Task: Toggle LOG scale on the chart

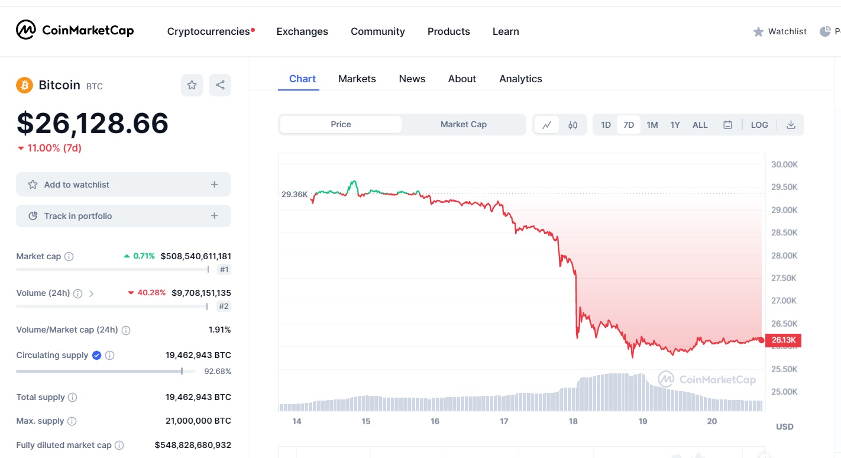Action: [759, 125]
